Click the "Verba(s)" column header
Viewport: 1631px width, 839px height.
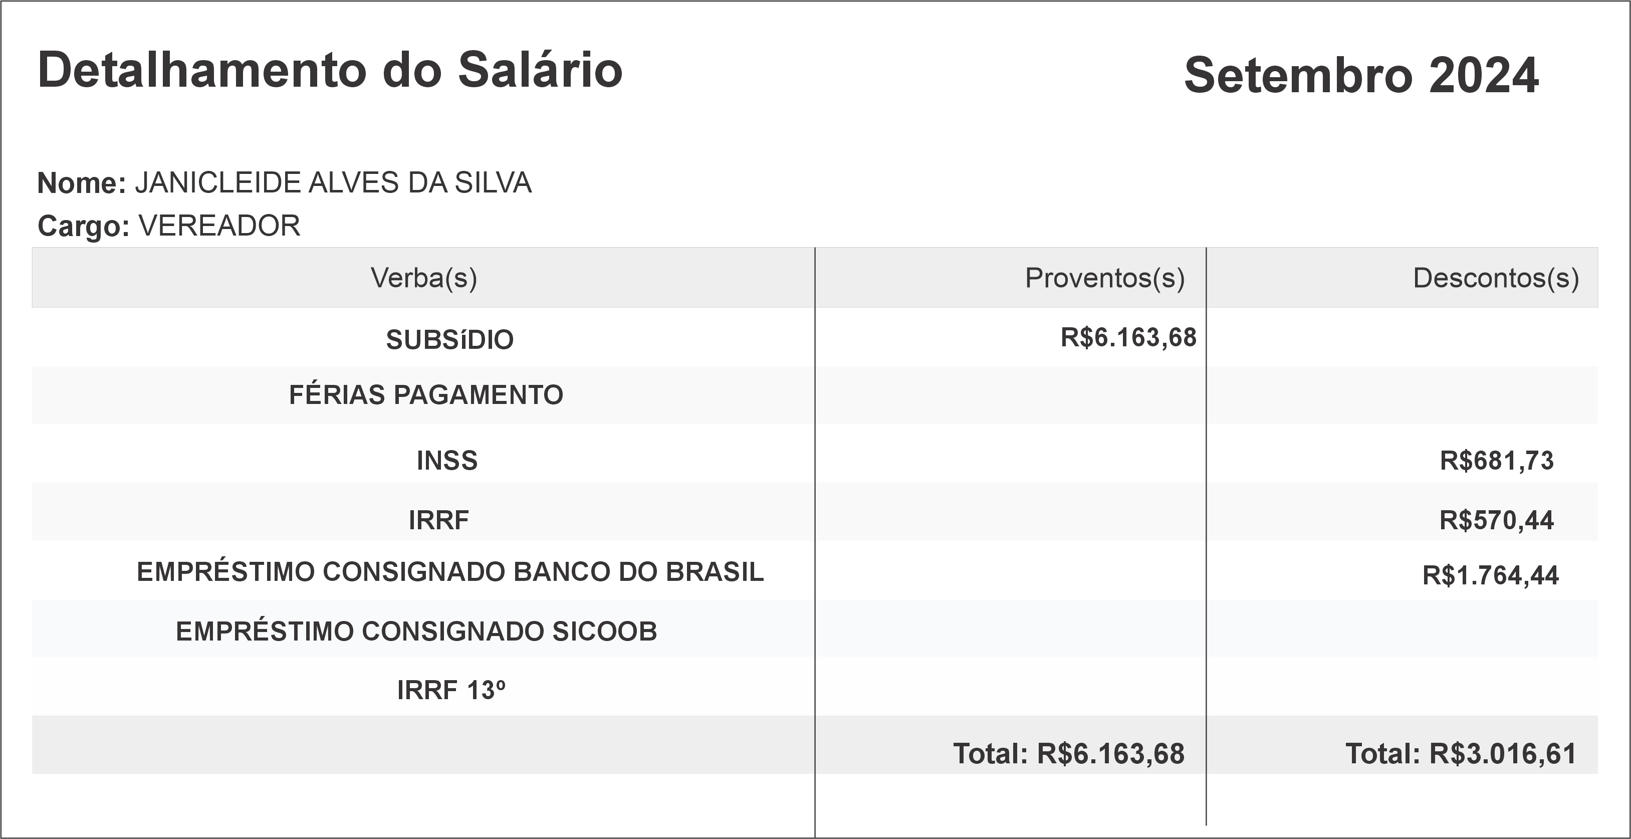423,278
